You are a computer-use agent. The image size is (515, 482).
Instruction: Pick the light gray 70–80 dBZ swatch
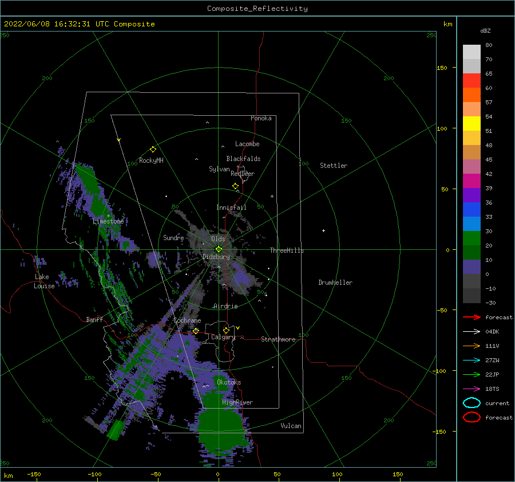point(472,52)
